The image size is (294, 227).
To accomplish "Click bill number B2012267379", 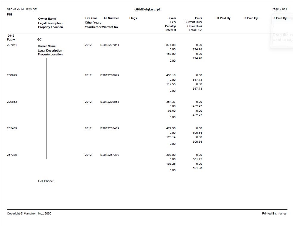I will [x=110, y=155].
